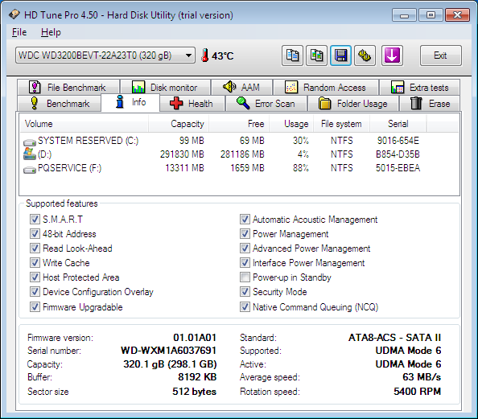
Task: Open the Random Access tab
Action: tap(326, 88)
